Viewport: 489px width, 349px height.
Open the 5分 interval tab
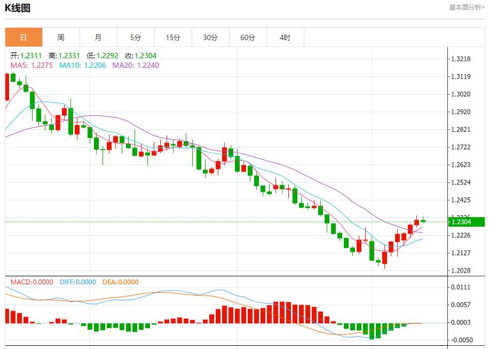[136, 37]
